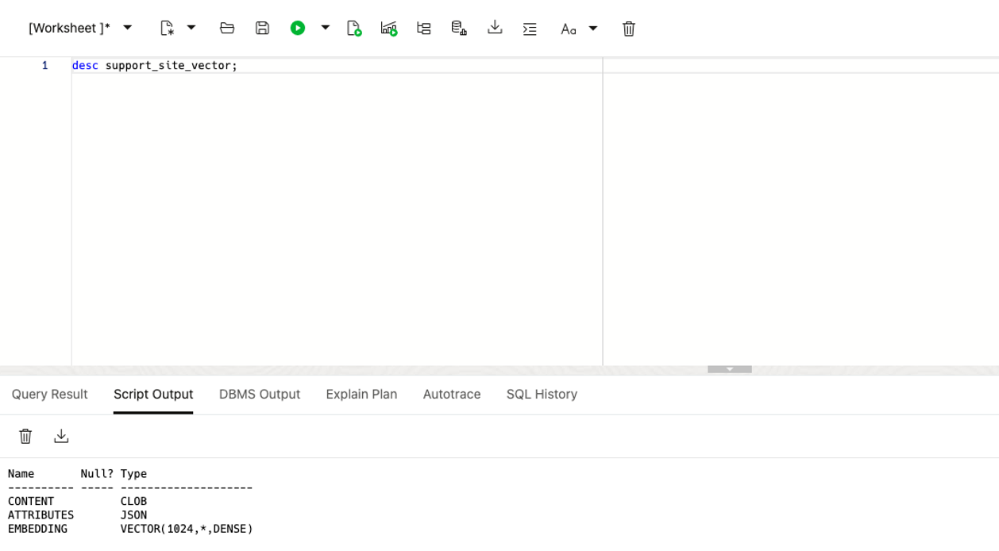999x551 pixels.
Task: Download the editor content
Action: click(x=495, y=28)
